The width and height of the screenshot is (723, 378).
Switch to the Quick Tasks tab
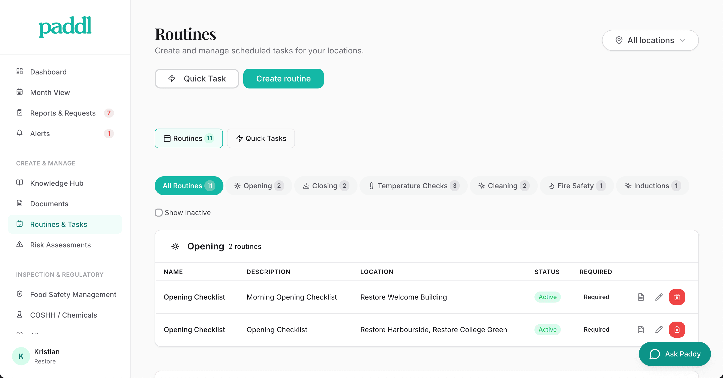click(261, 138)
